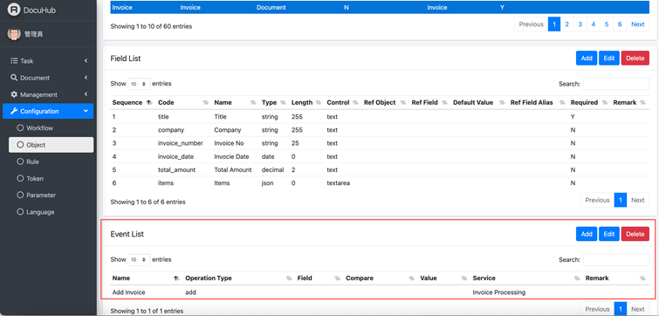Click Add button in Event List
659x316 pixels.
pyautogui.click(x=587, y=234)
